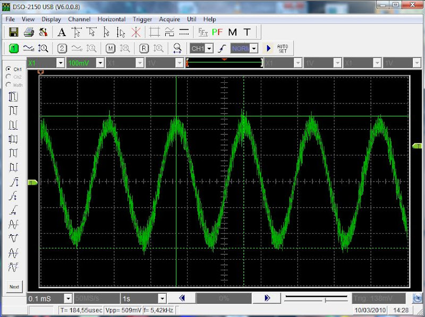The height and width of the screenshot is (317, 425).
Task: Open the FFT spectrum tool
Action: (x=203, y=32)
